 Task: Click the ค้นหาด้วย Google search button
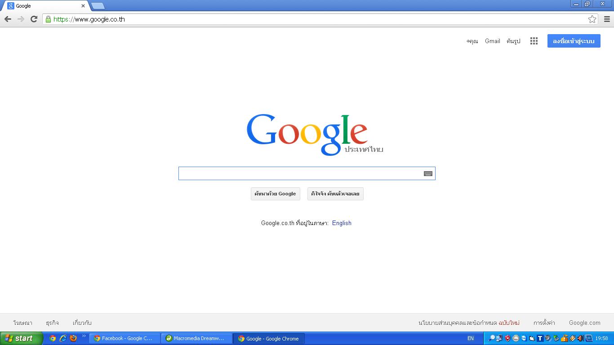[276, 194]
